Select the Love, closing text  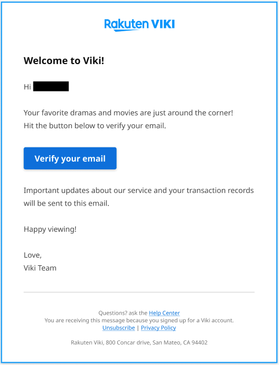tap(32, 255)
